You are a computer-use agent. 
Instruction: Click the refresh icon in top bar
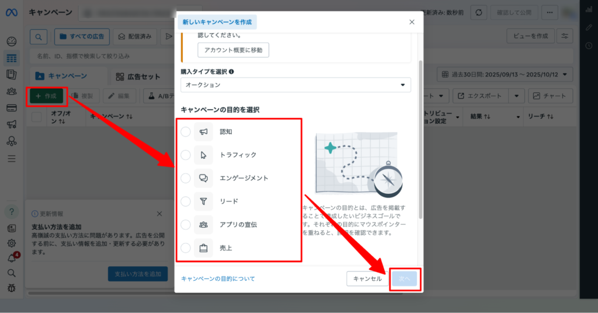(x=479, y=12)
